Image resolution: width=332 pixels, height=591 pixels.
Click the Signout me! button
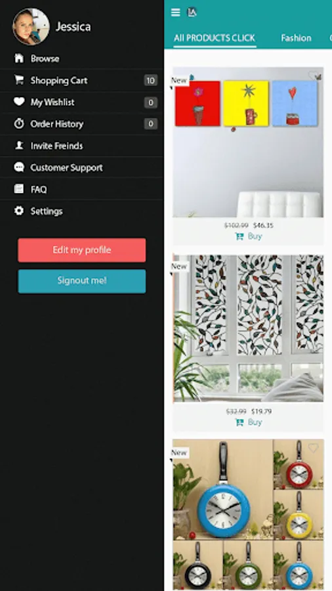click(81, 281)
